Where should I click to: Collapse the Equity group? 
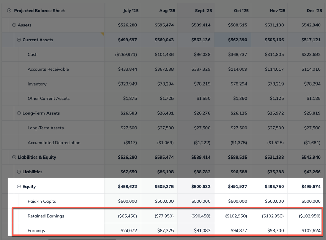tap(19, 187)
